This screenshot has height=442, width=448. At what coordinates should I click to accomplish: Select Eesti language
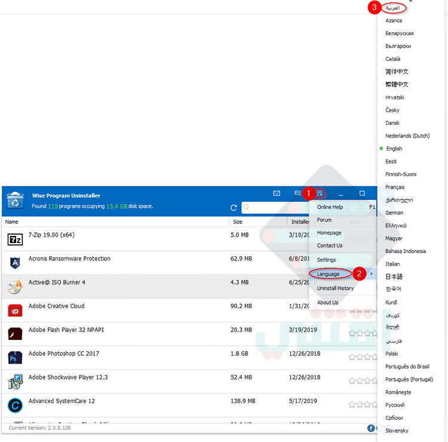coord(391,161)
